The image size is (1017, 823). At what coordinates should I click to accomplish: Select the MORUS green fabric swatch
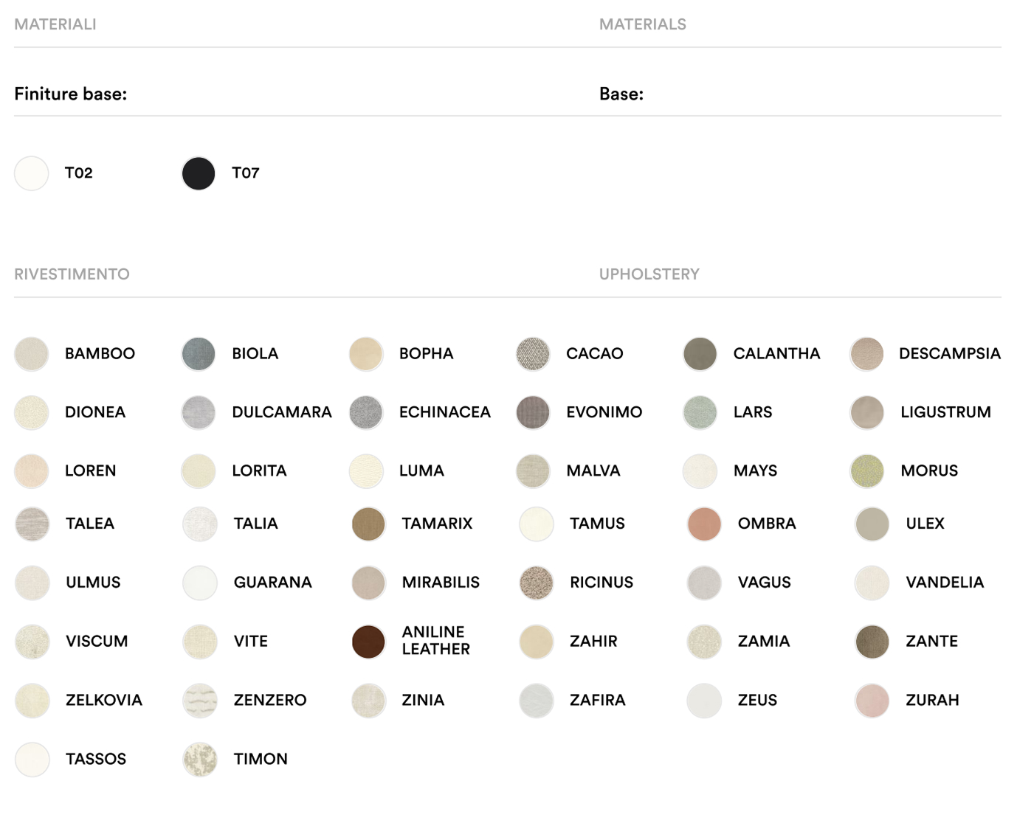pos(867,471)
